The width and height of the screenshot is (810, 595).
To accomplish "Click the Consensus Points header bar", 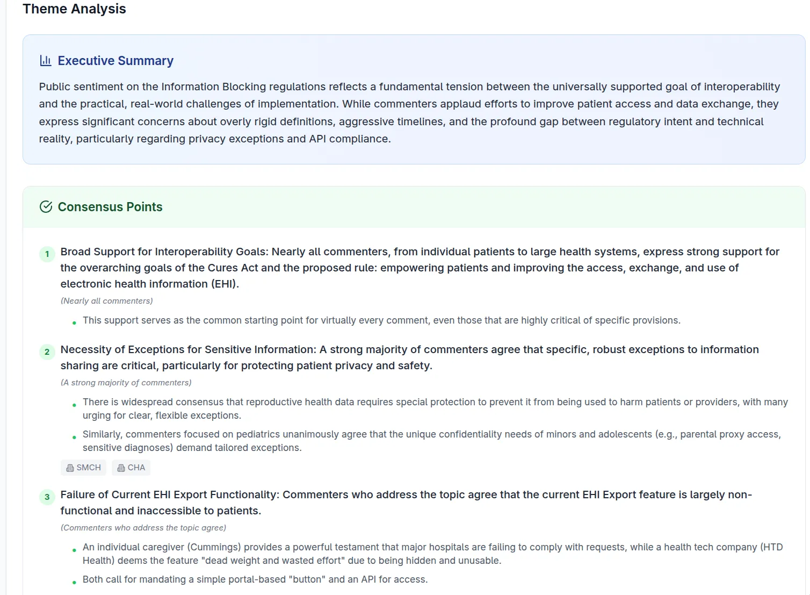I will [414, 207].
